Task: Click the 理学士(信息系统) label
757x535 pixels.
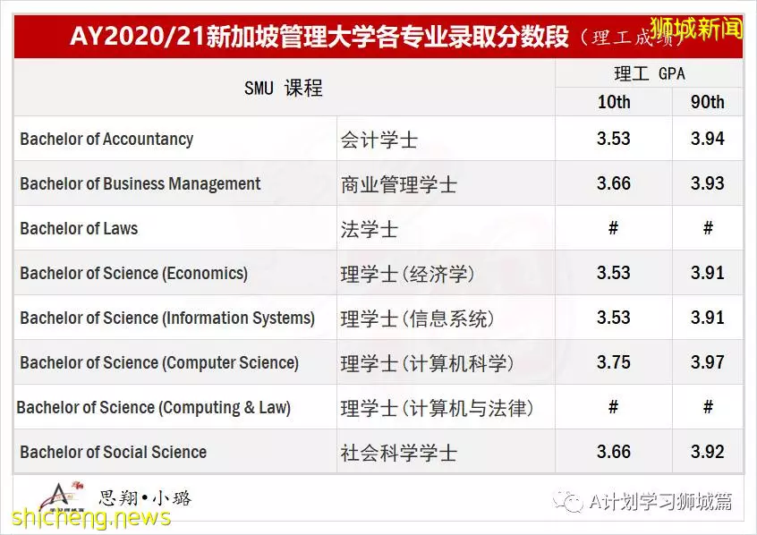Action: (418, 318)
